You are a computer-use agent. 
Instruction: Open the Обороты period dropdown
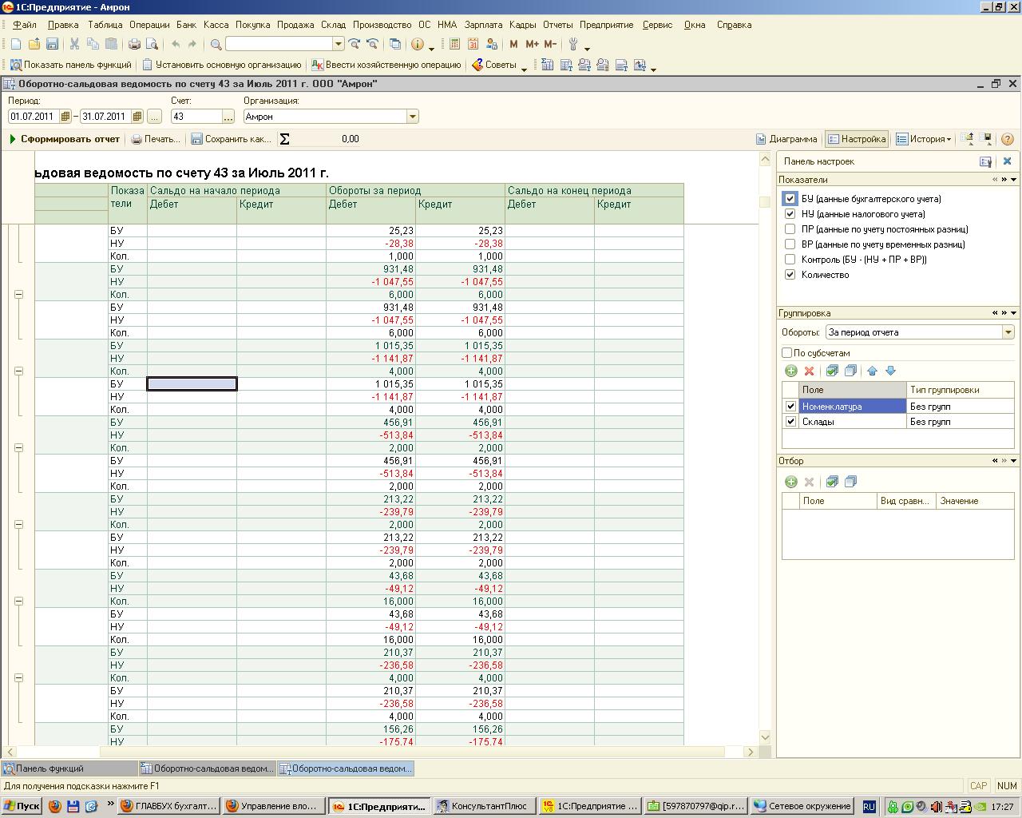1008,332
